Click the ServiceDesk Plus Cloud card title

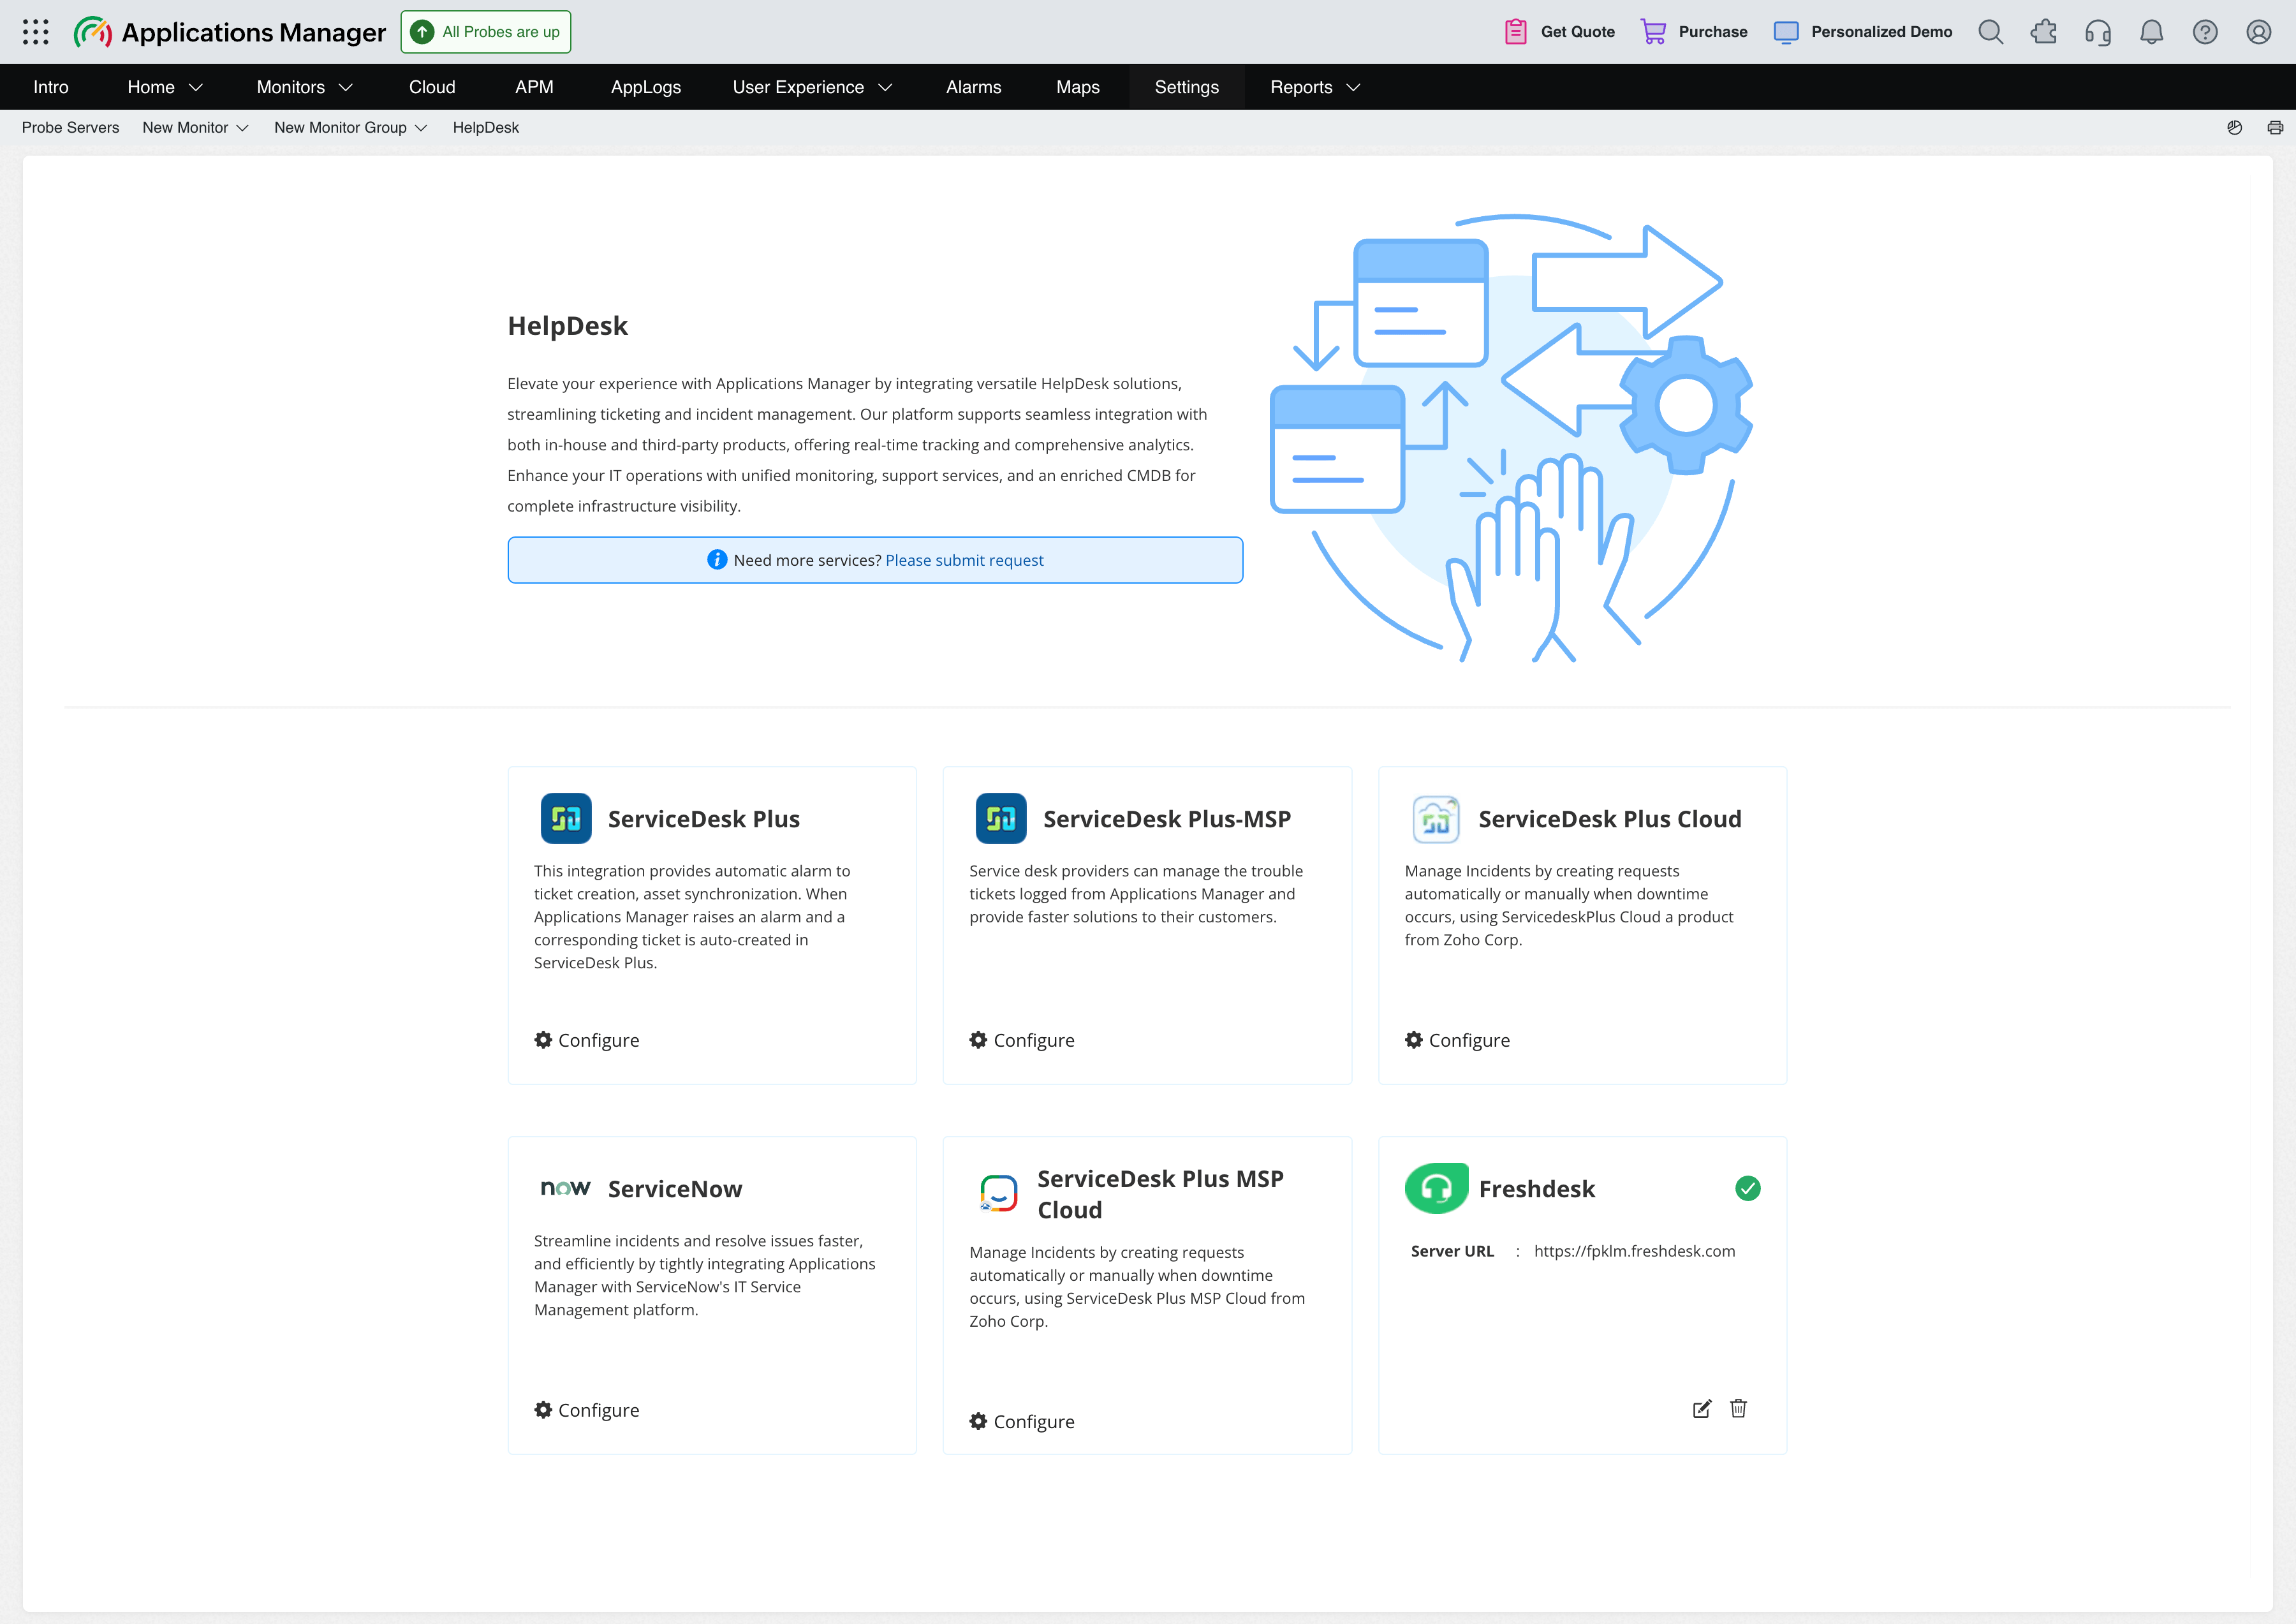pyautogui.click(x=1610, y=819)
